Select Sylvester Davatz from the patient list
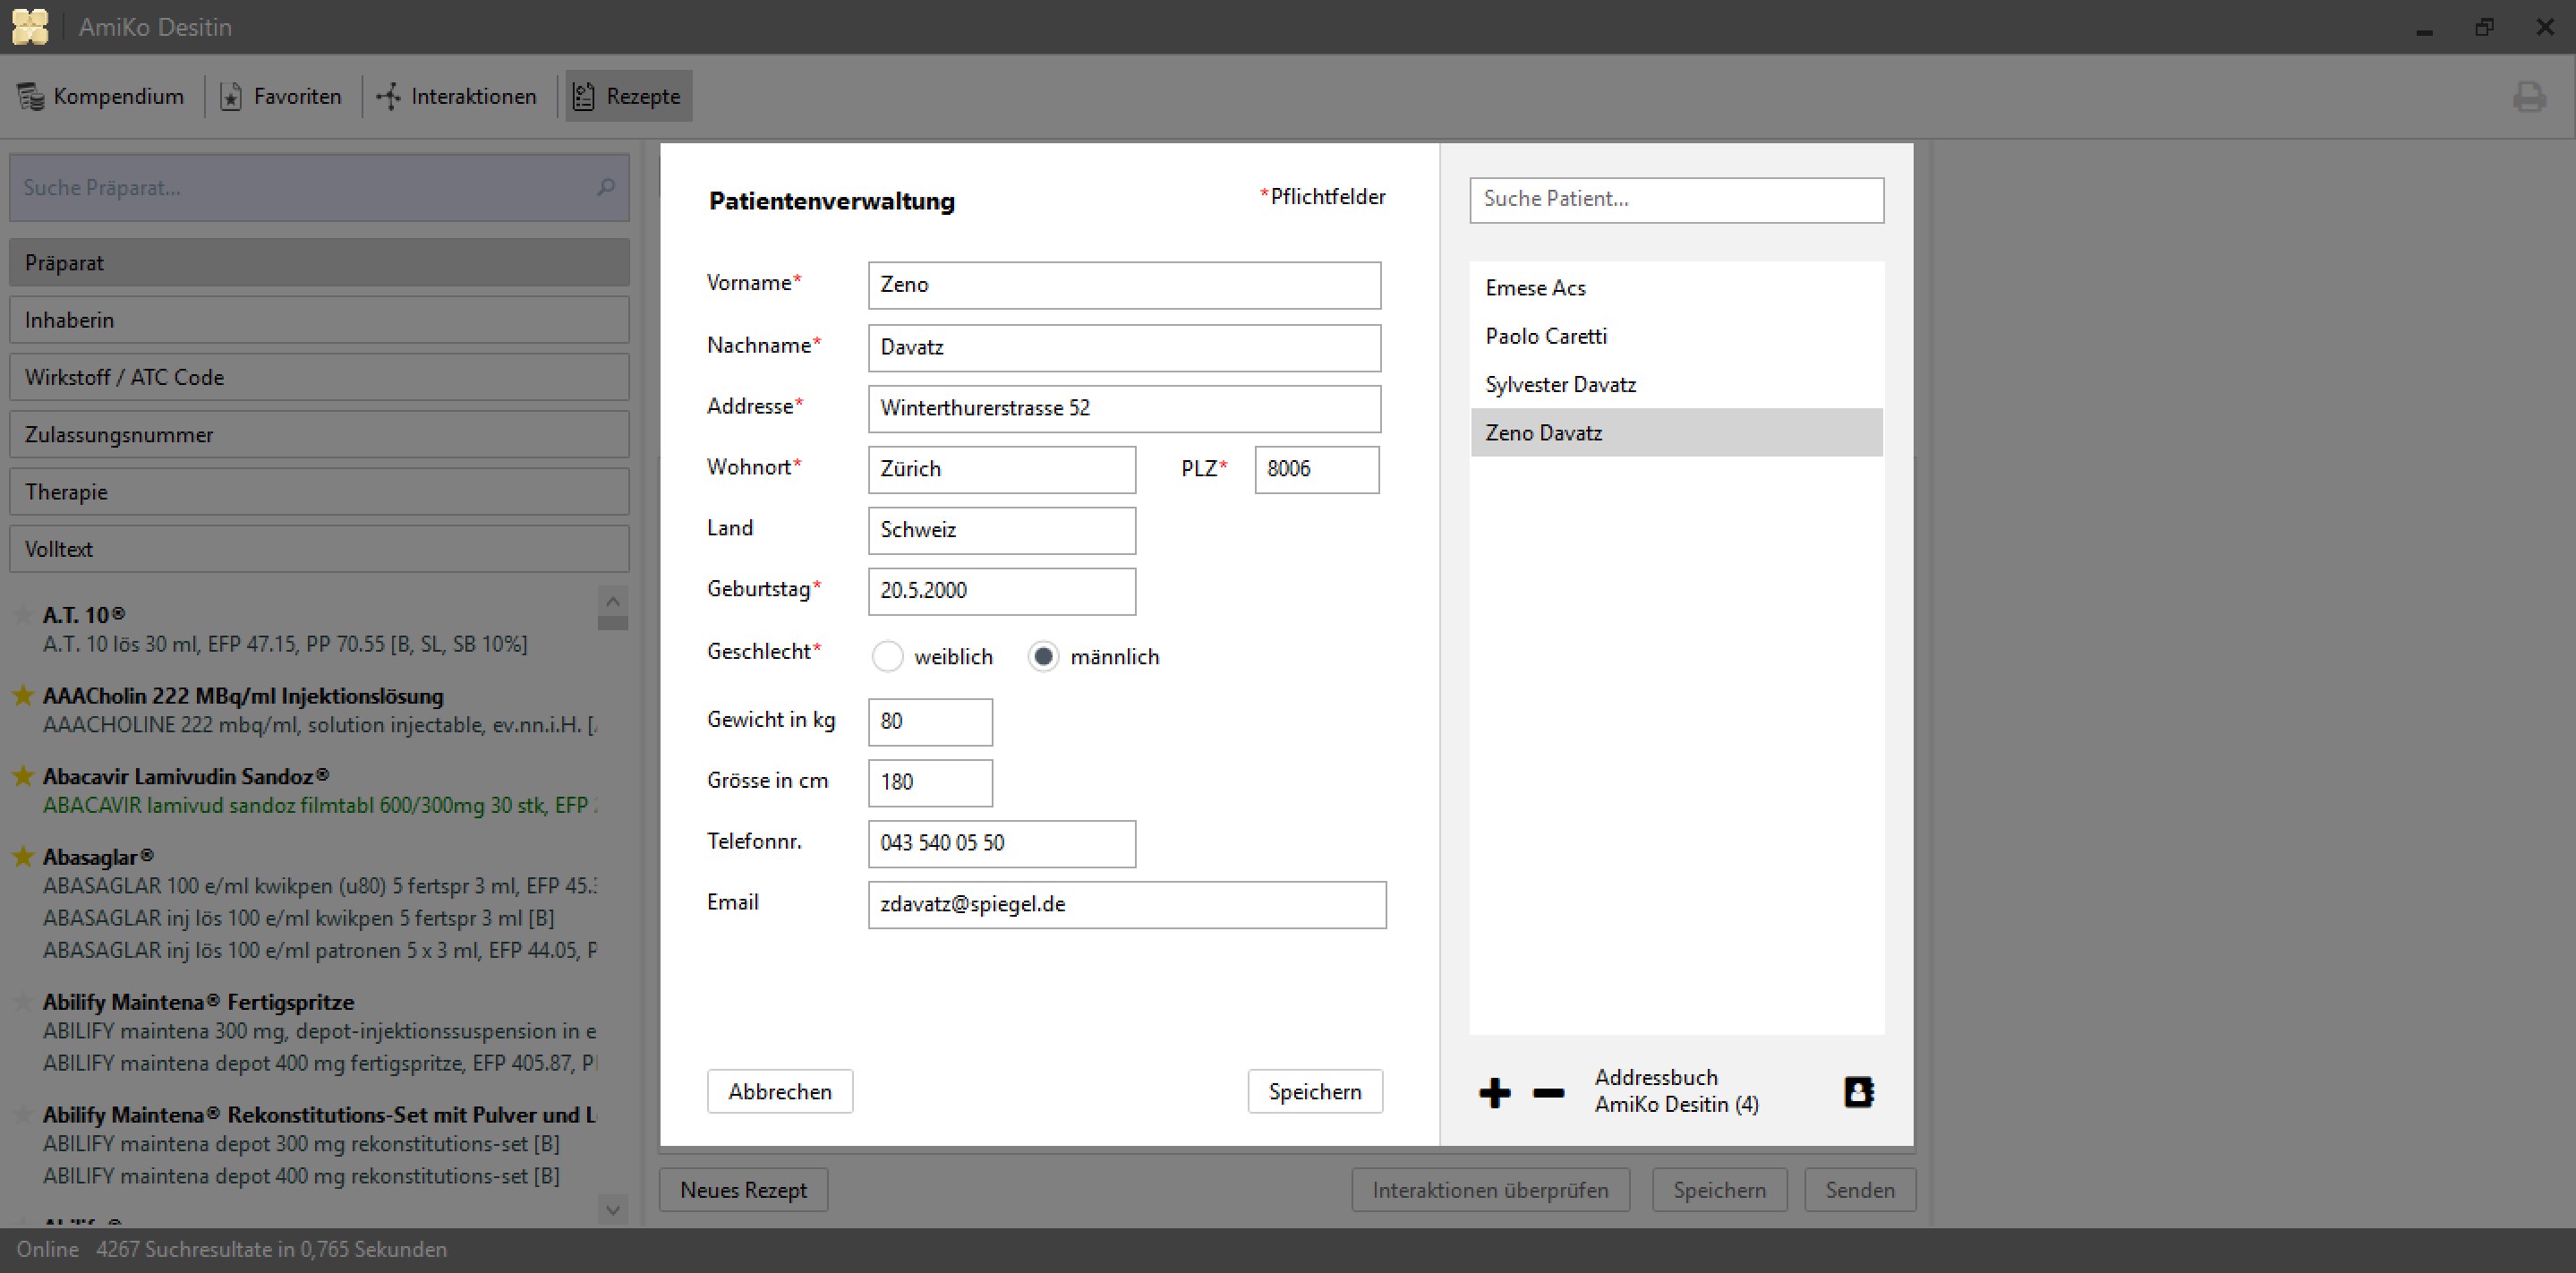The image size is (2576, 1273). [x=1561, y=384]
